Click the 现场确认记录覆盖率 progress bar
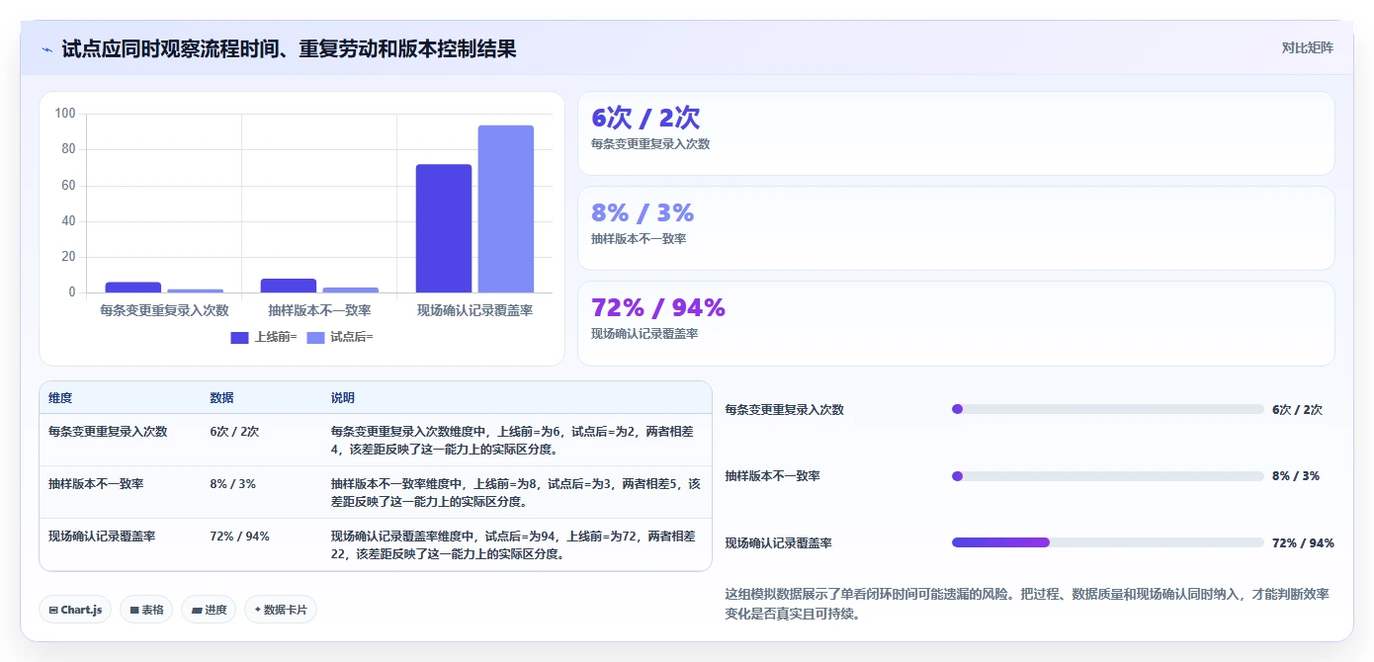Image resolution: width=1374 pixels, height=662 pixels. point(1107,542)
